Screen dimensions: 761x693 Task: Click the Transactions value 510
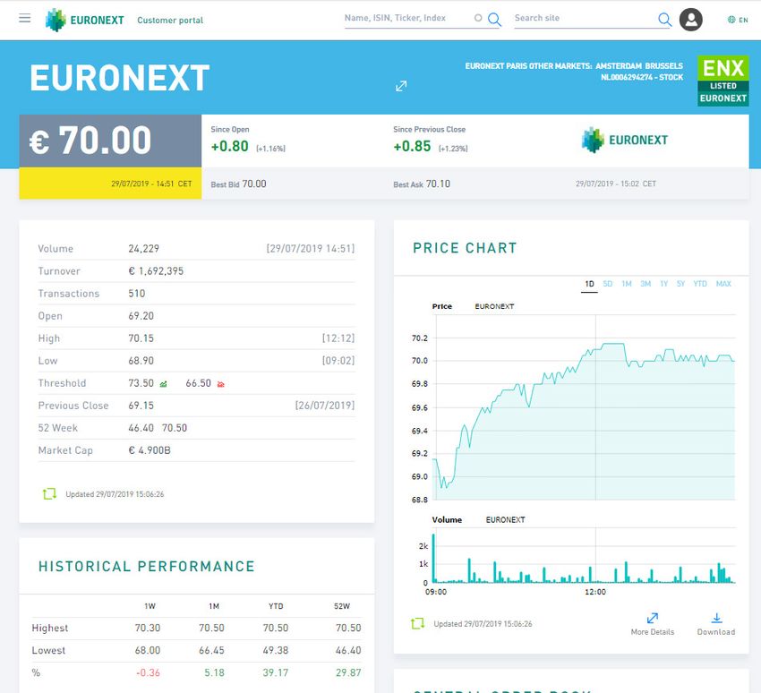[137, 293]
